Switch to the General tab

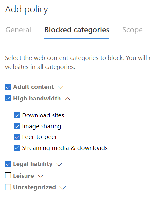click(18, 30)
